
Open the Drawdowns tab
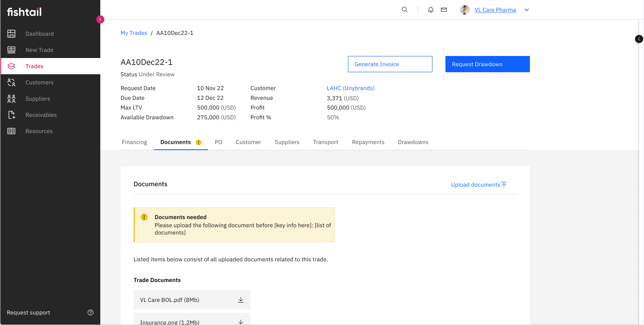[413, 142]
